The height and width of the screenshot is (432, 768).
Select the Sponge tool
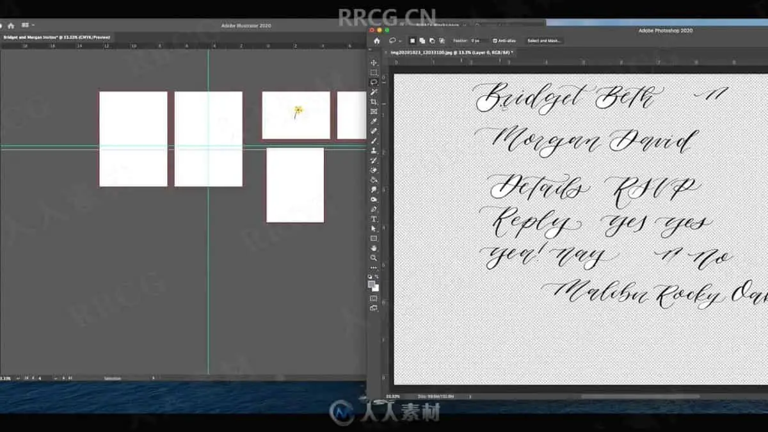(x=374, y=199)
